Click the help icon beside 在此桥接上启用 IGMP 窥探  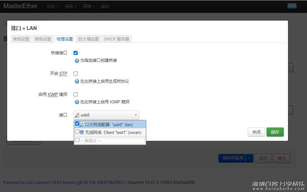[77, 102]
